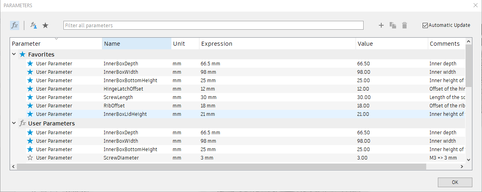Add a new user parameter
Screen dimensions: 482x192
coord(381,25)
